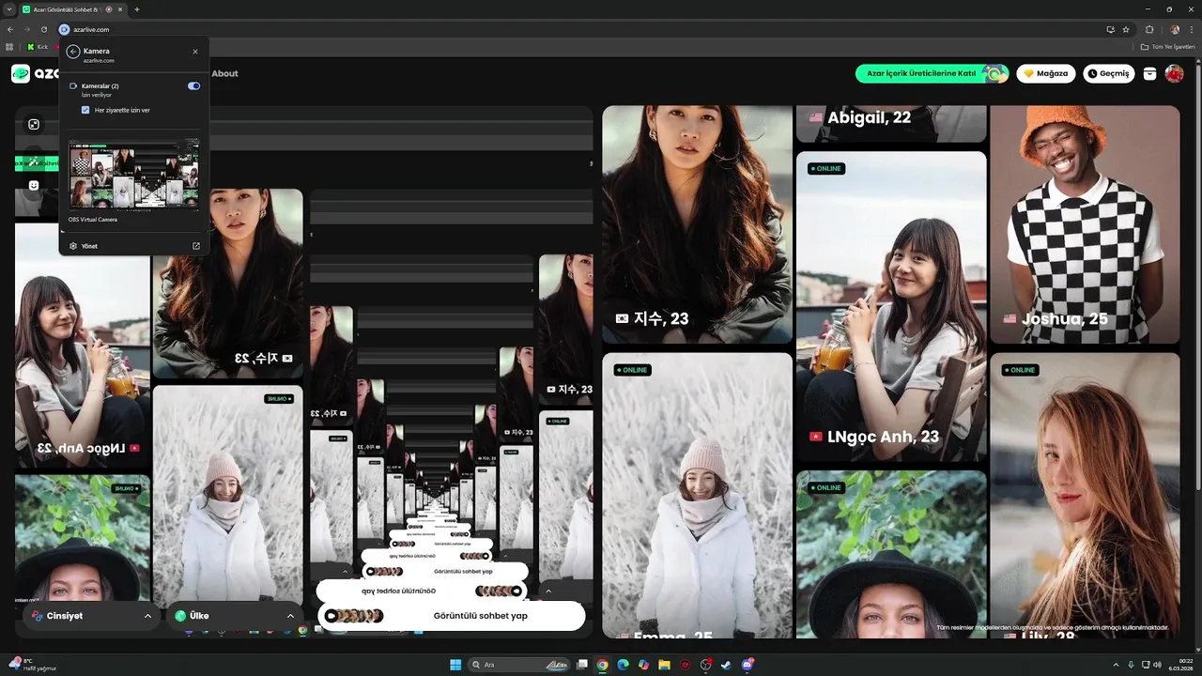Screen dimensions: 1202x676
Task: Open Google Chrome from the taskbar
Action: coord(602,665)
